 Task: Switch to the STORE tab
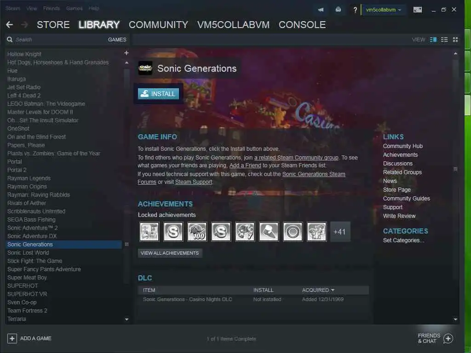(x=53, y=25)
